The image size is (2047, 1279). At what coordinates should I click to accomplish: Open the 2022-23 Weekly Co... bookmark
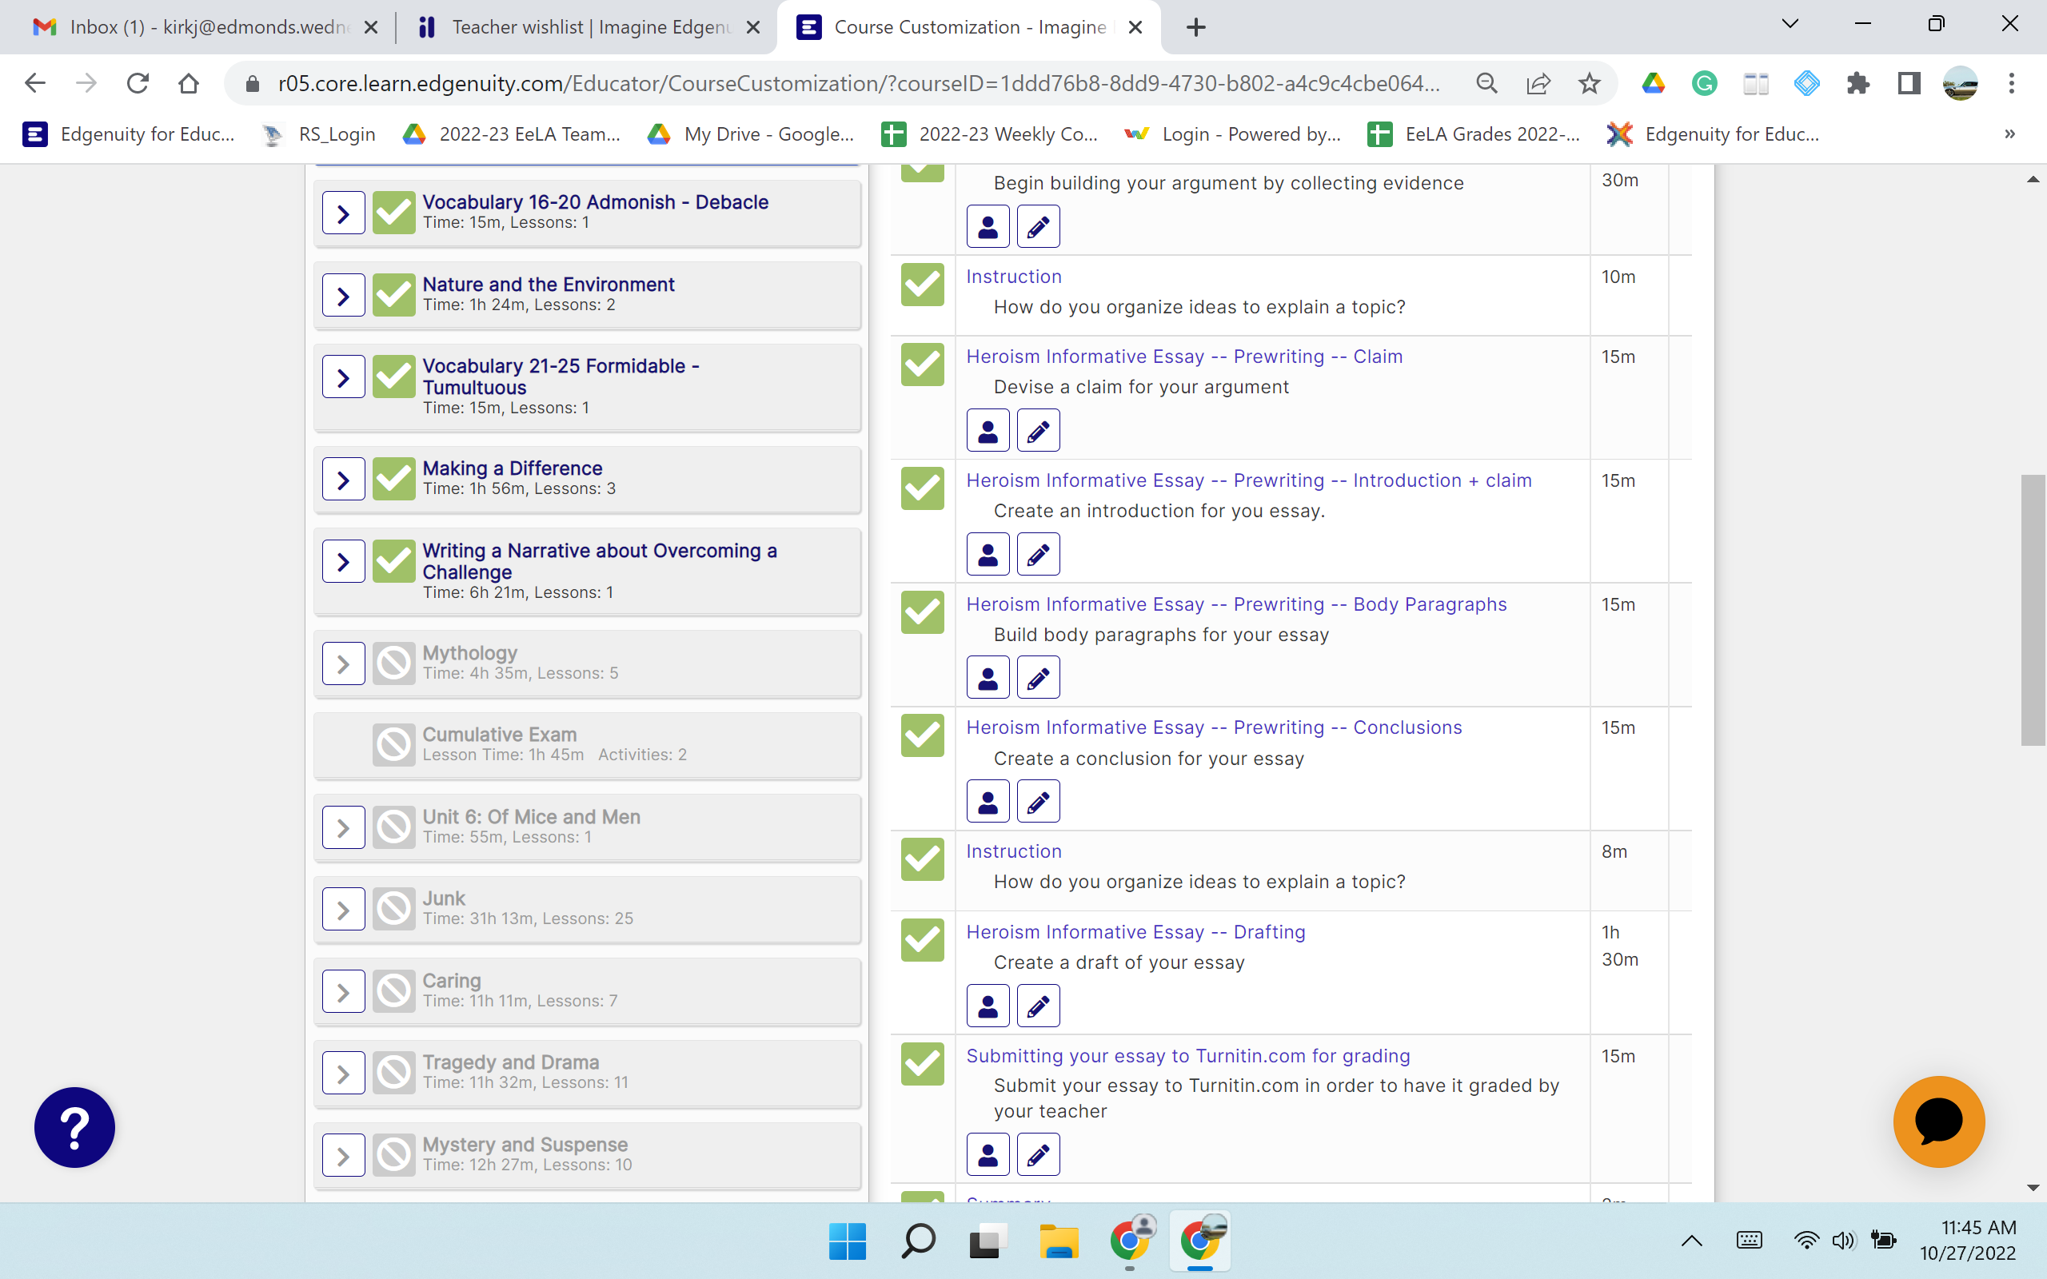990,133
